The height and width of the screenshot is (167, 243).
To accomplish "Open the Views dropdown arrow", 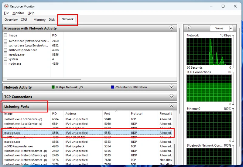I will [x=231, y=28].
